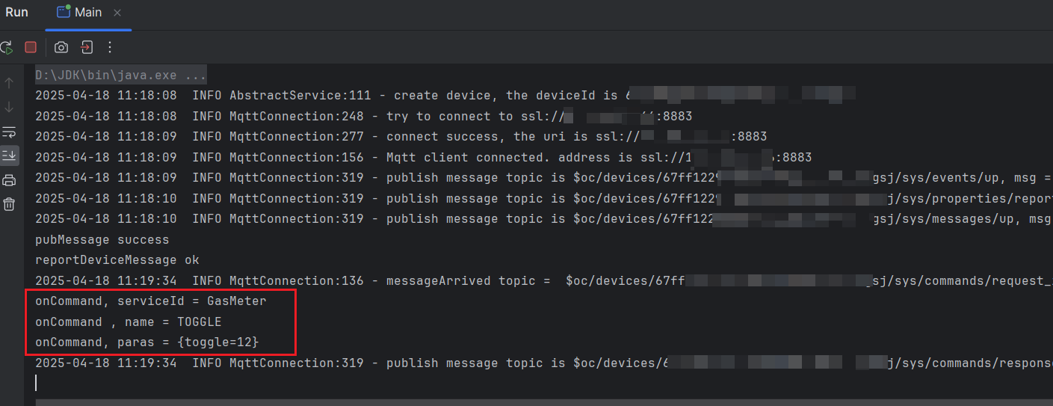The width and height of the screenshot is (1053, 406).
Task: Toggle soft-wrap for console output
Action: (x=9, y=132)
